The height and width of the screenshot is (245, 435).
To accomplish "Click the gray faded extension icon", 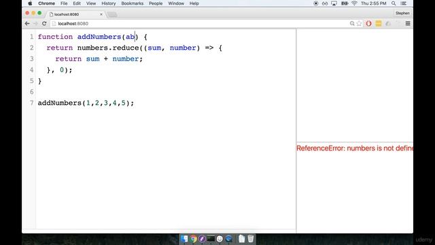I will click(x=388, y=24).
